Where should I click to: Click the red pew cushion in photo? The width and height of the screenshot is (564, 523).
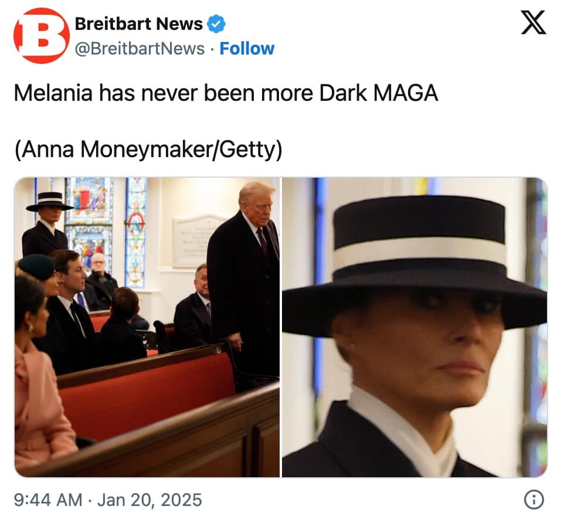[x=147, y=393]
